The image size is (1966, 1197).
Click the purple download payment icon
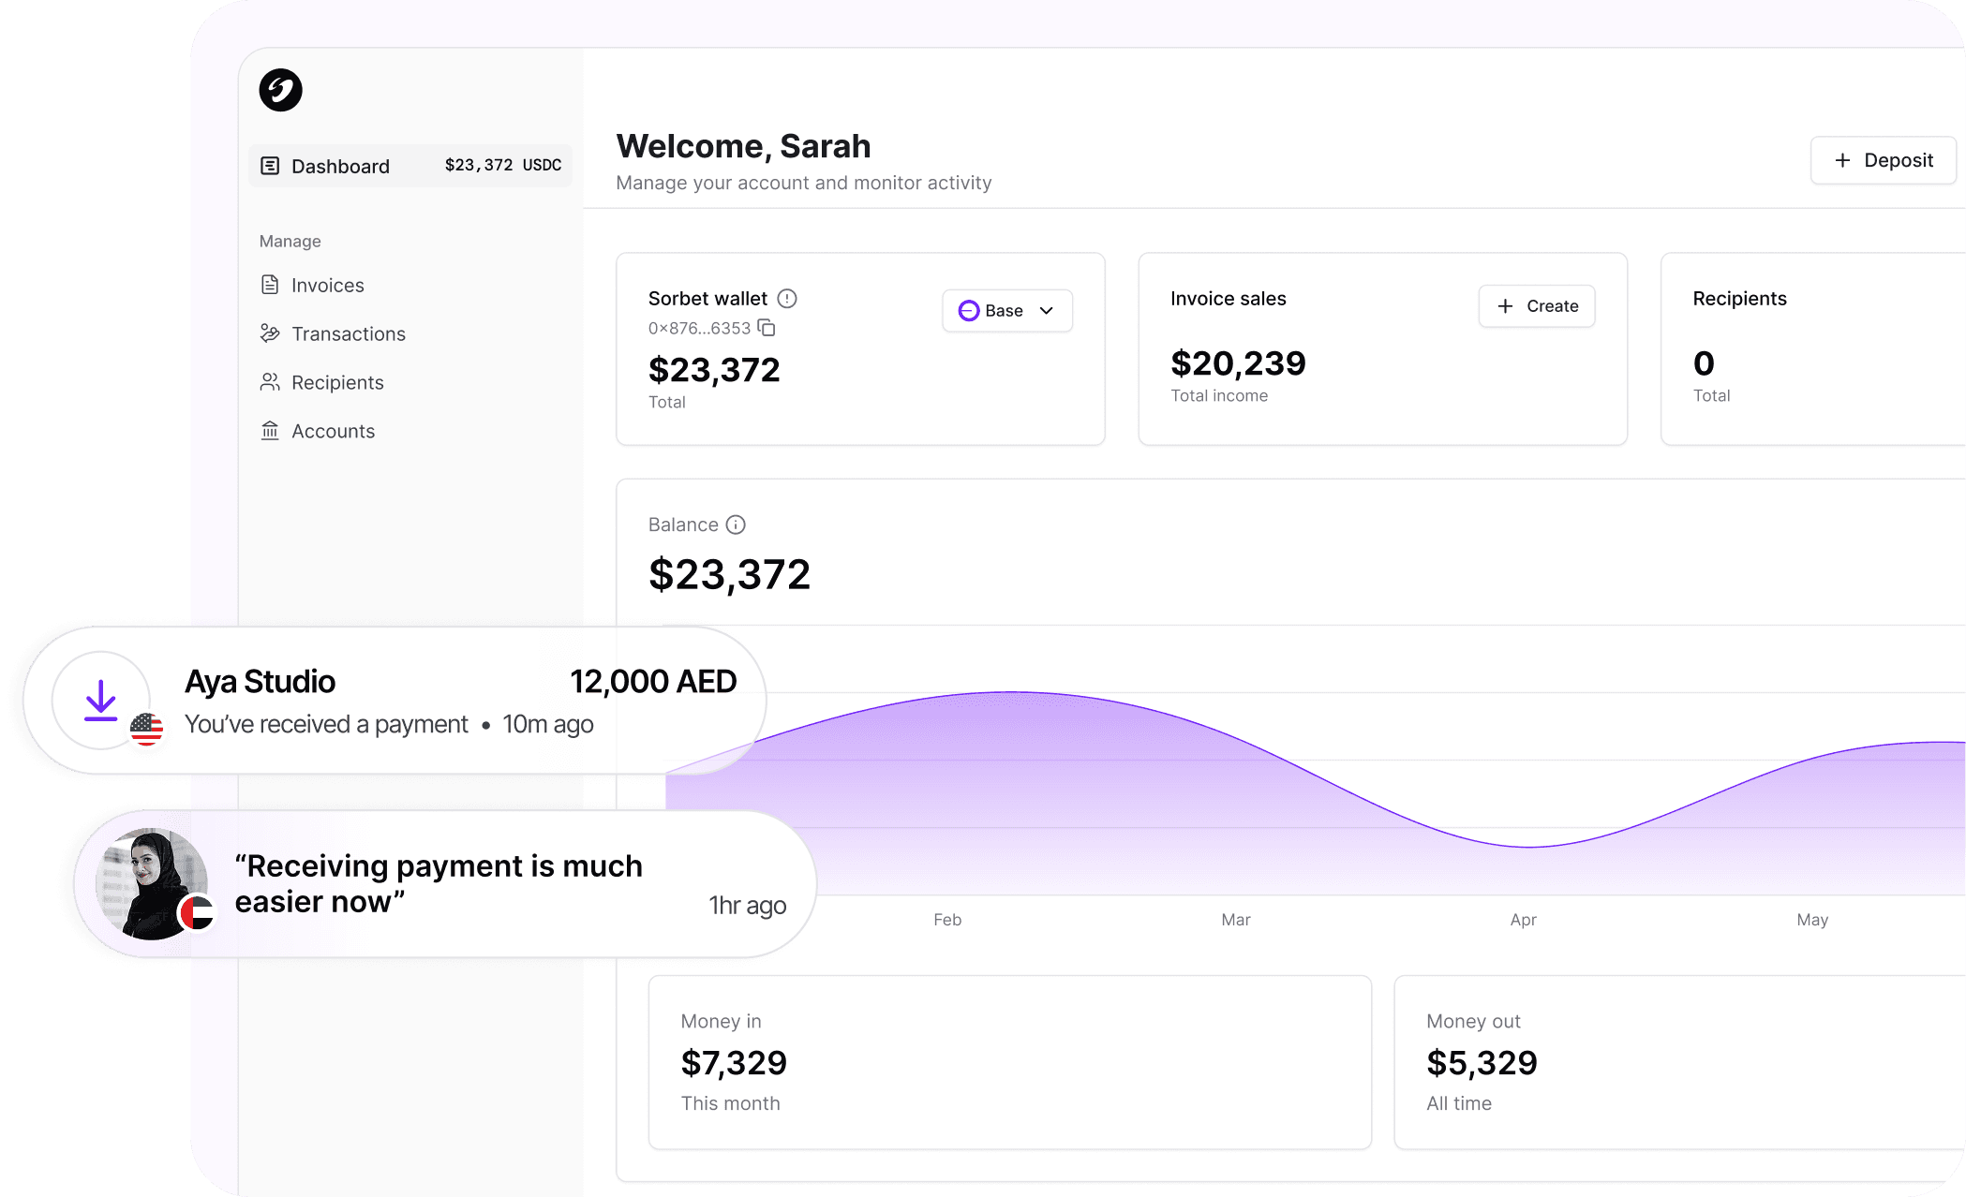coord(100,701)
